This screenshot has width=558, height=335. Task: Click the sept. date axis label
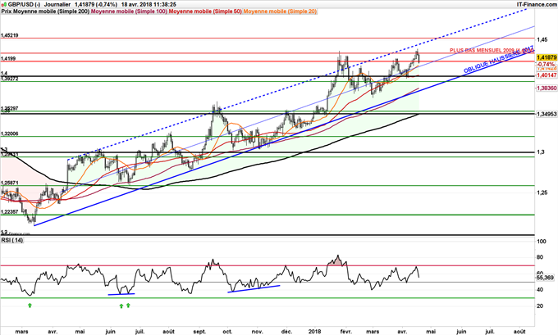[199, 332]
